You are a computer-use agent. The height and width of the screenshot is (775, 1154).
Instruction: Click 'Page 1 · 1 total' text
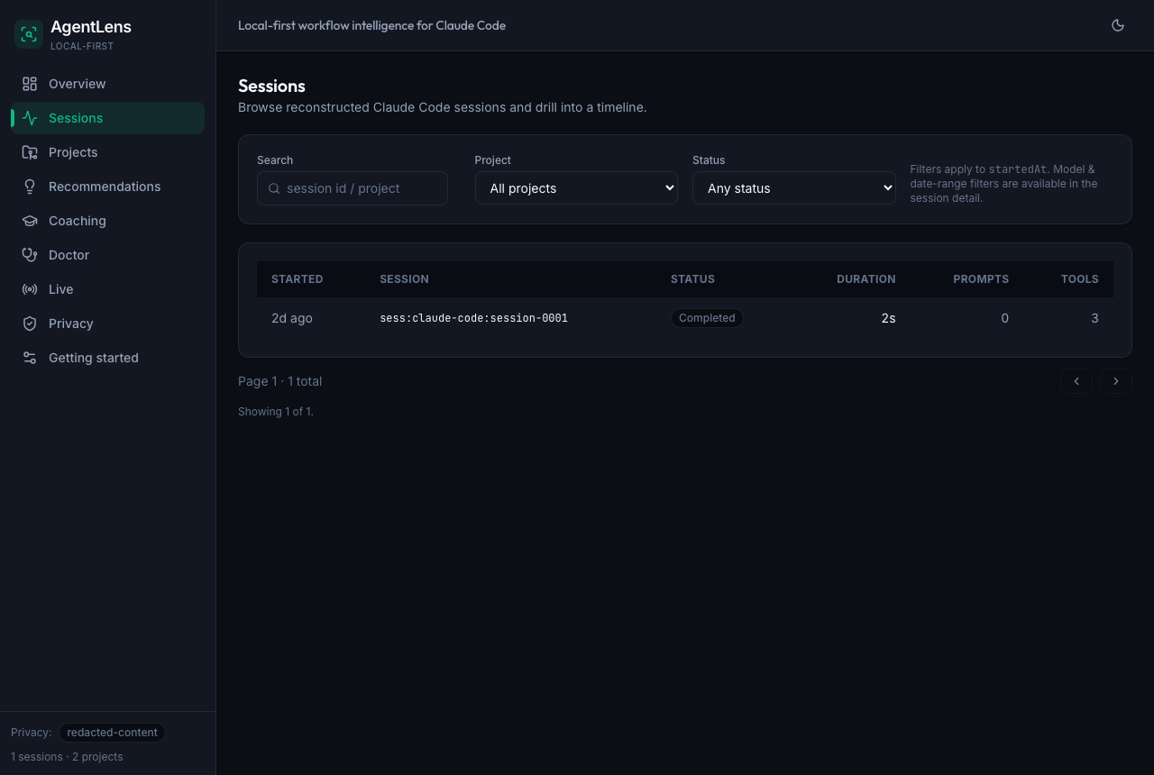[x=279, y=381]
